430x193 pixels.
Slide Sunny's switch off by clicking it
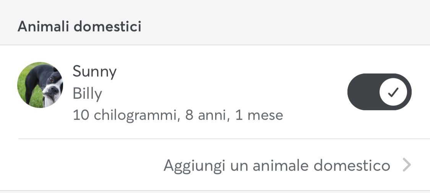[379, 92]
